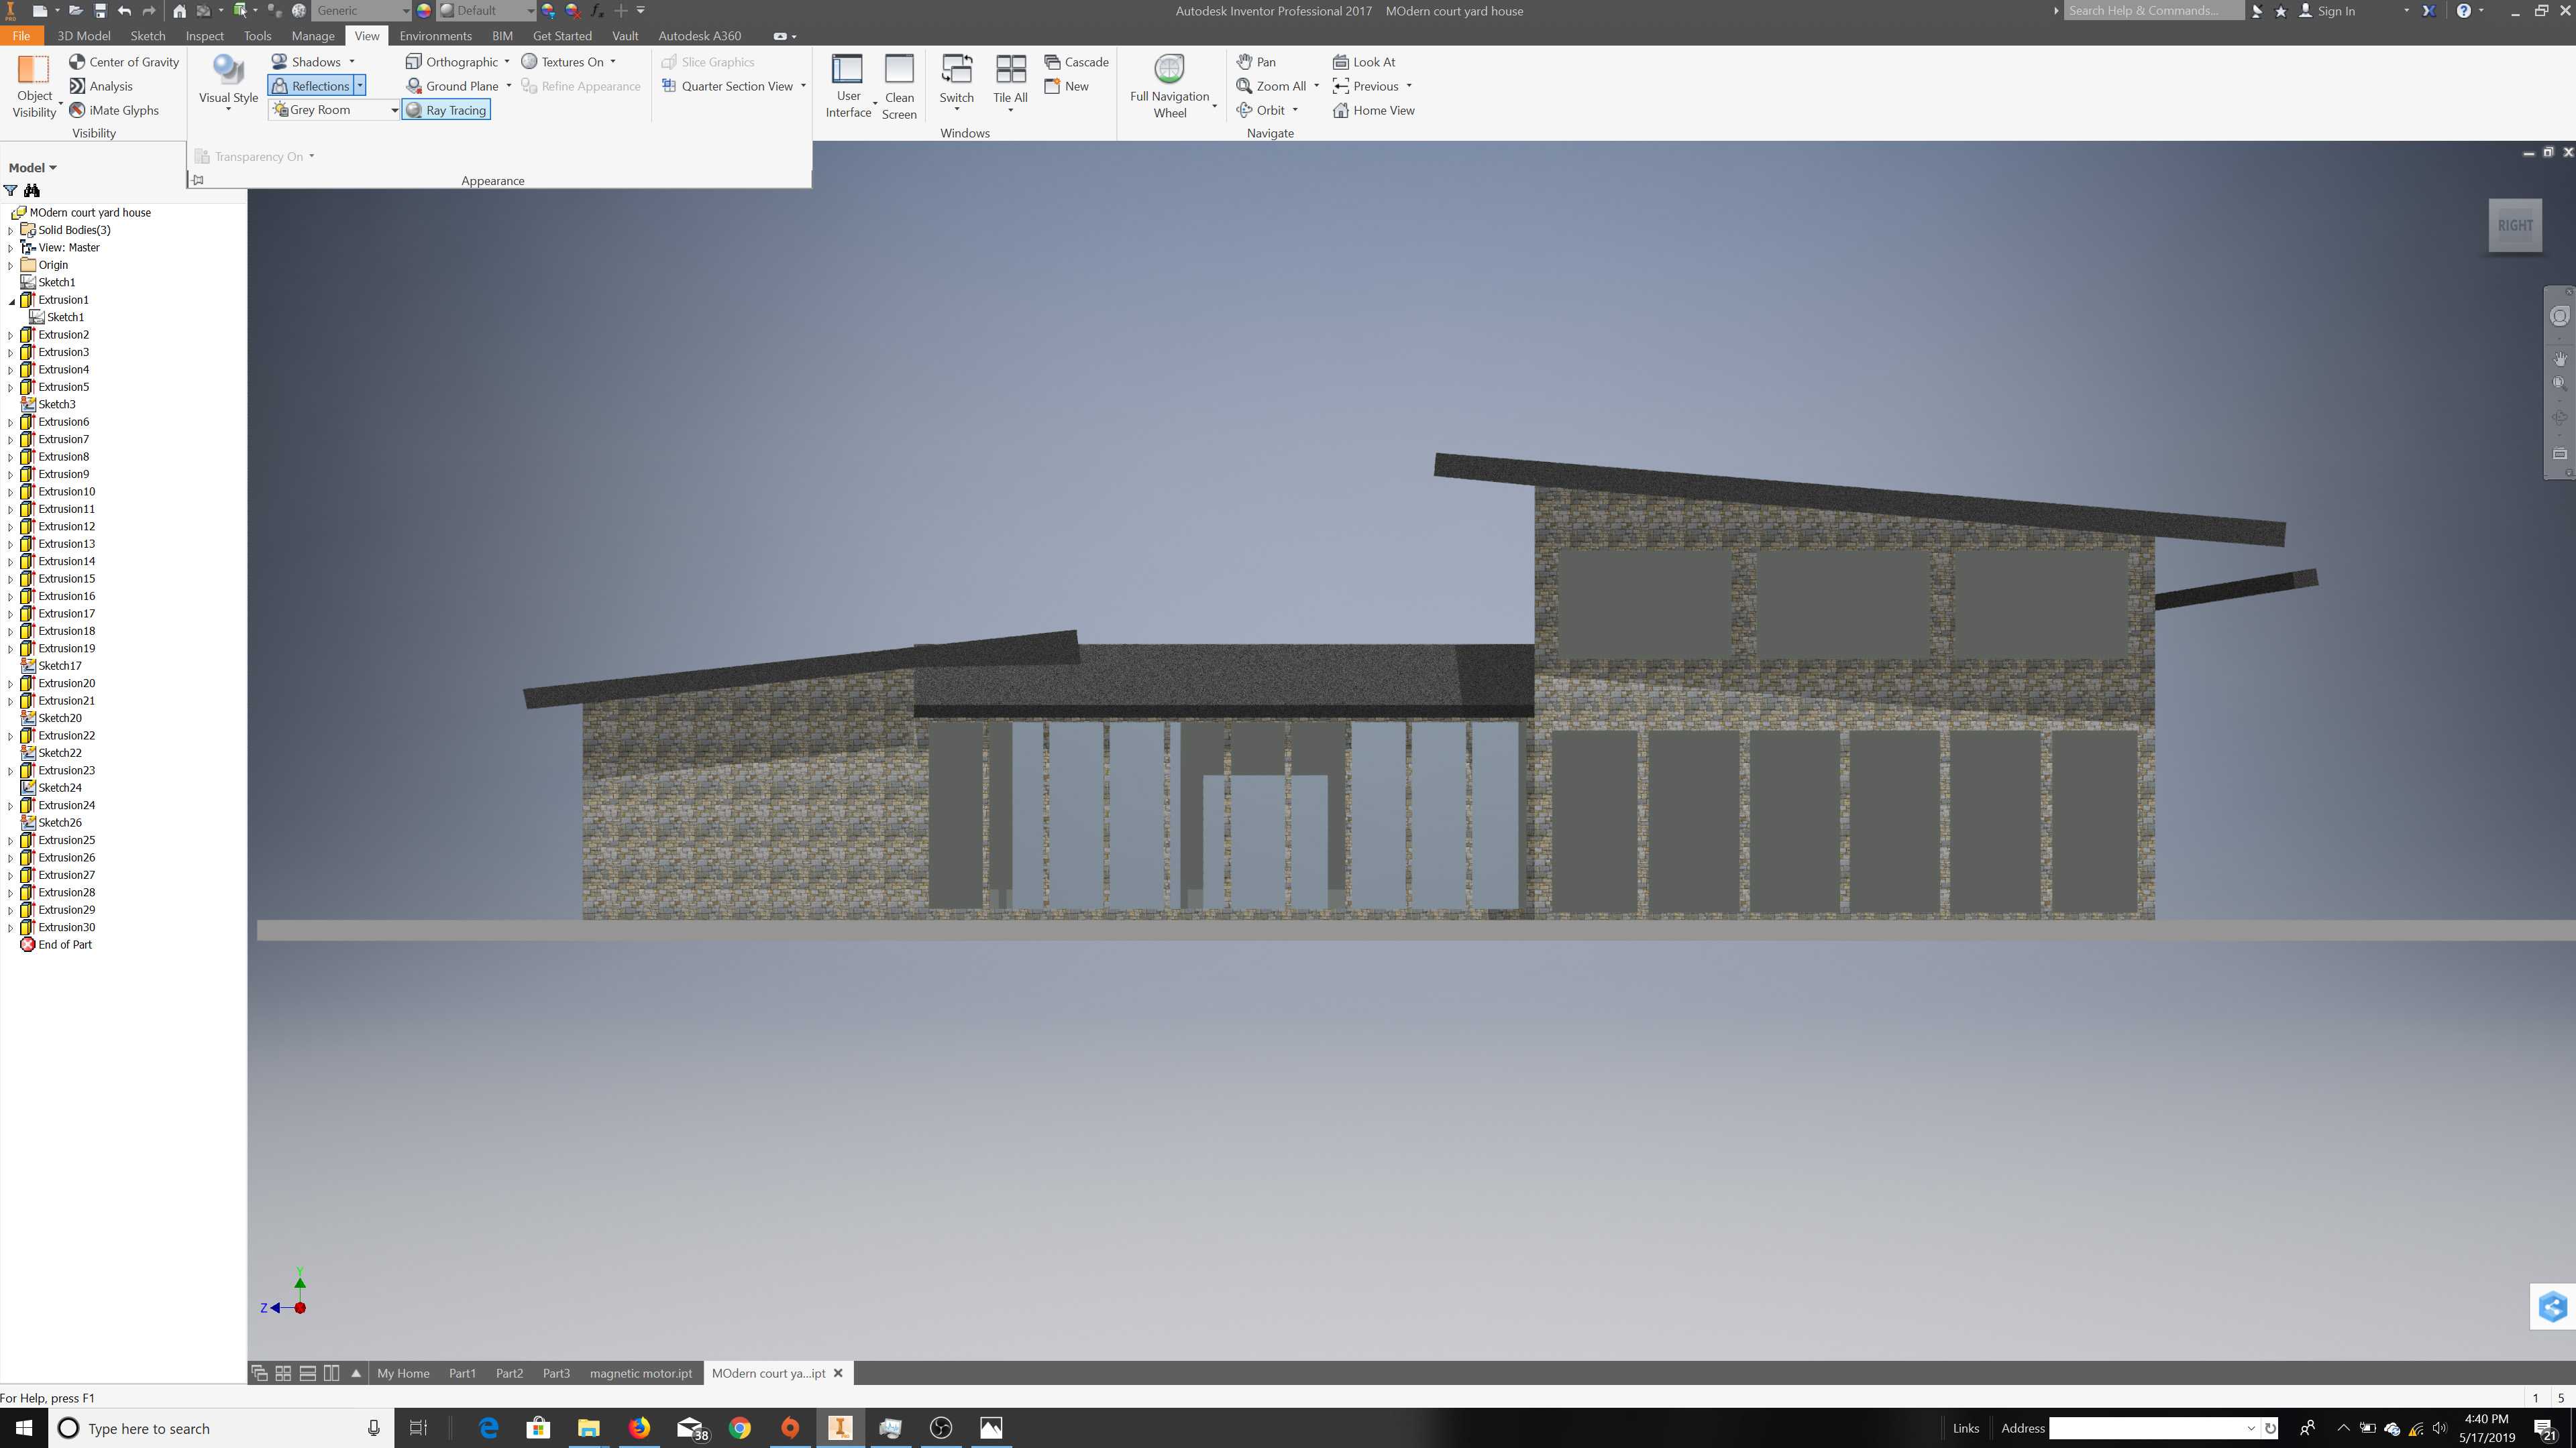Screen dimensions: 2576x1448
Task: Click the Sign In button
Action: tap(2327, 11)
